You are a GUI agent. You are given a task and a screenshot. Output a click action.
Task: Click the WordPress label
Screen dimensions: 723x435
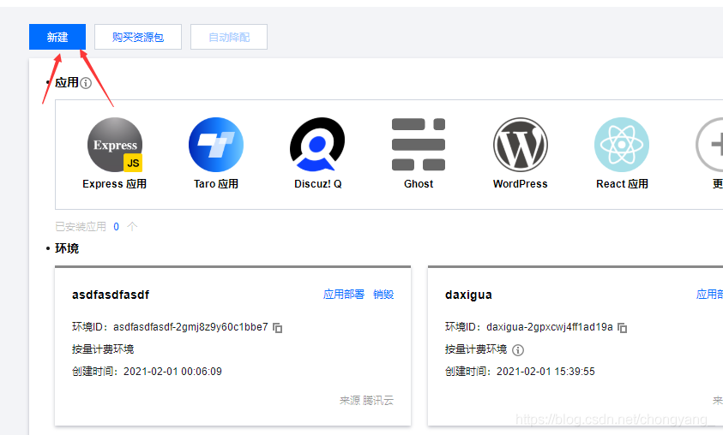520,183
